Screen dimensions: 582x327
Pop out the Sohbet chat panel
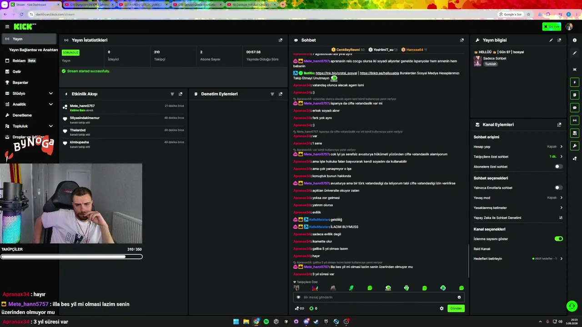click(462, 40)
